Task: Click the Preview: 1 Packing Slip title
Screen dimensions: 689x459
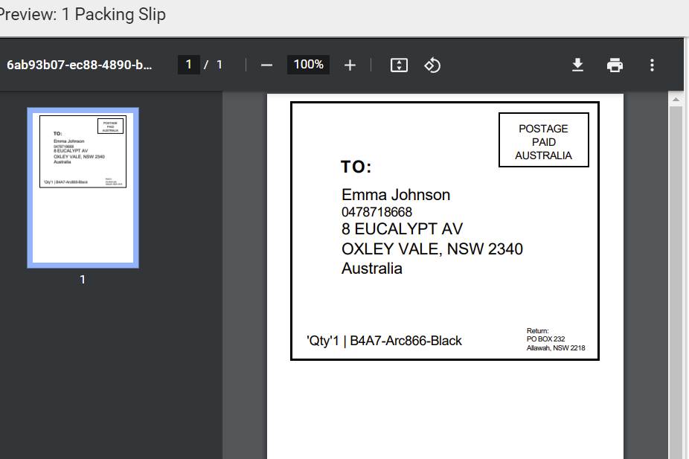Action: [x=83, y=15]
